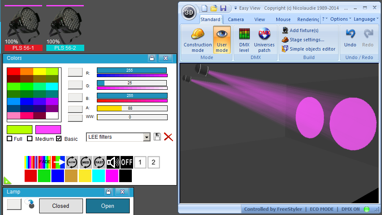Pick the cyan preset color swatch
Image resolution: width=382 pixels, height=215 pixels.
pyautogui.click(x=99, y=176)
